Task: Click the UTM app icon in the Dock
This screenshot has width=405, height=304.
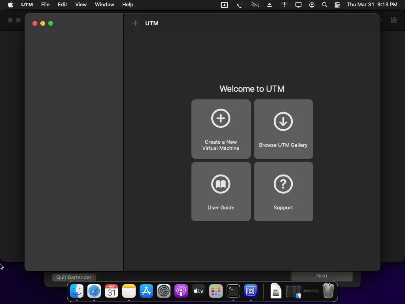Action: click(250, 291)
